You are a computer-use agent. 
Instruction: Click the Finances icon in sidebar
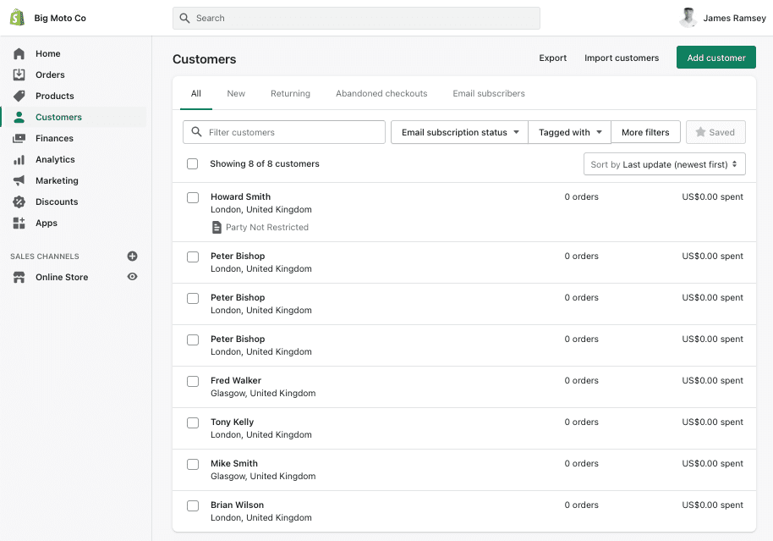click(19, 138)
